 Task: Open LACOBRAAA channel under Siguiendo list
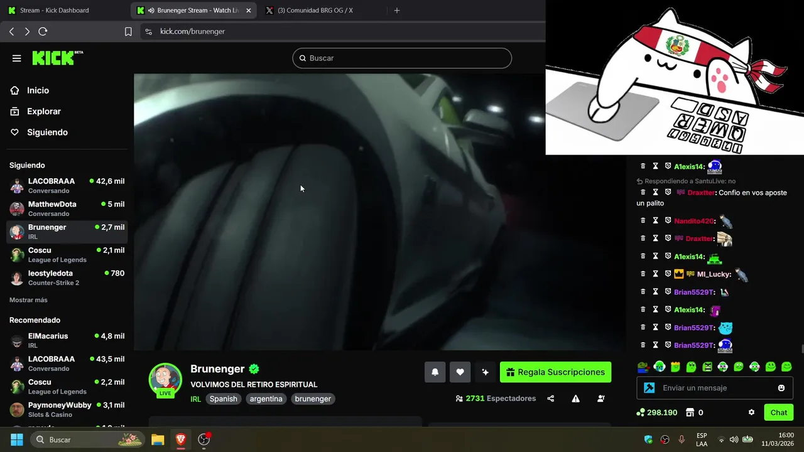(x=67, y=185)
